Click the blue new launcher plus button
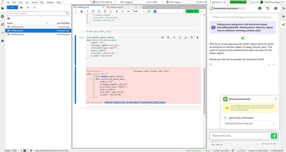The width and height of the screenshot is (286, 152). click(x=12, y=7)
